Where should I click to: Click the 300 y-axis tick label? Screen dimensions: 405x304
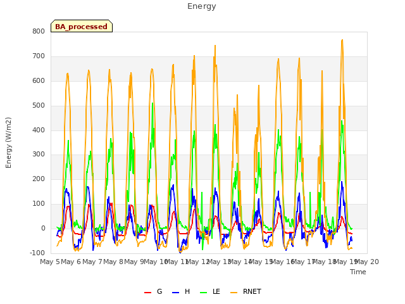[39, 155]
